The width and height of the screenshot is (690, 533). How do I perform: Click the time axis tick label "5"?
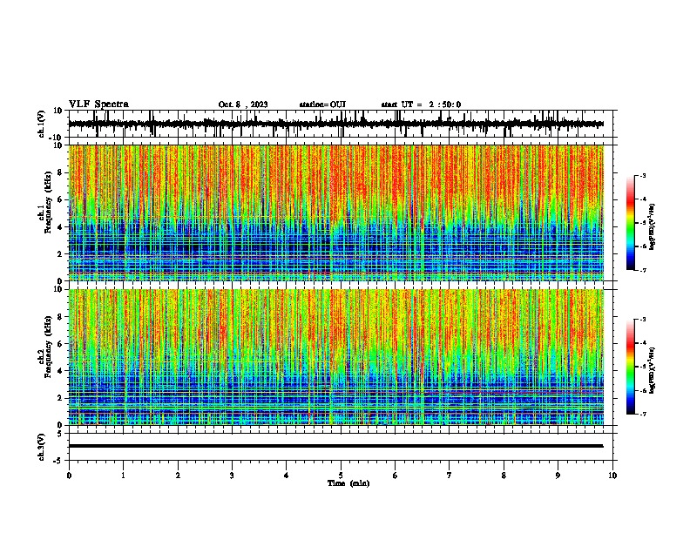(341, 476)
